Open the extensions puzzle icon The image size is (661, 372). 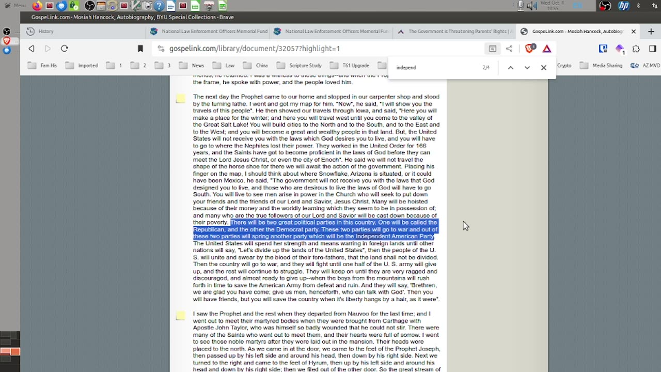point(636,49)
